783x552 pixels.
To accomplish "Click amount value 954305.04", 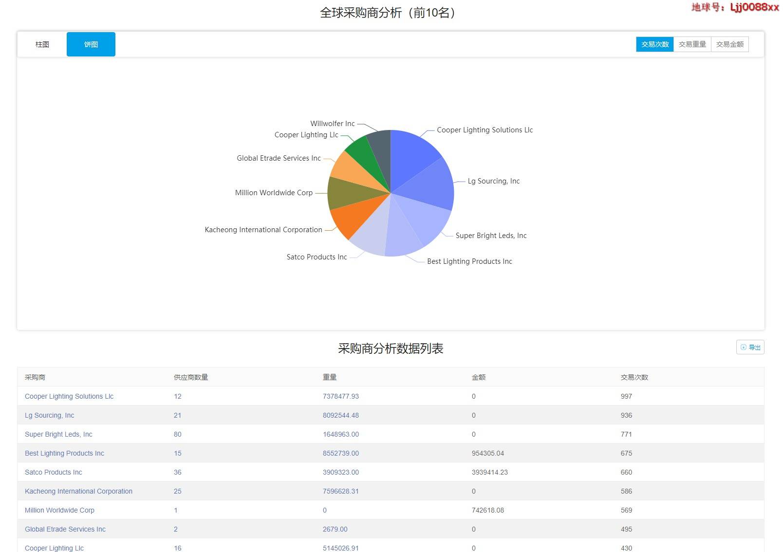I will tap(488, 453).
